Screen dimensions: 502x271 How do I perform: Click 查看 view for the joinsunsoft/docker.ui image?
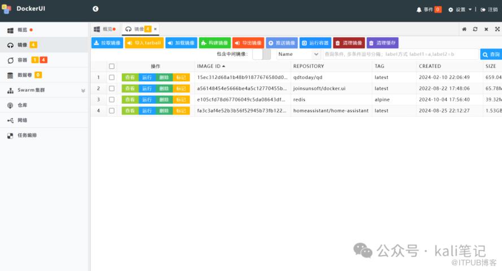click(x=130, y=89)
